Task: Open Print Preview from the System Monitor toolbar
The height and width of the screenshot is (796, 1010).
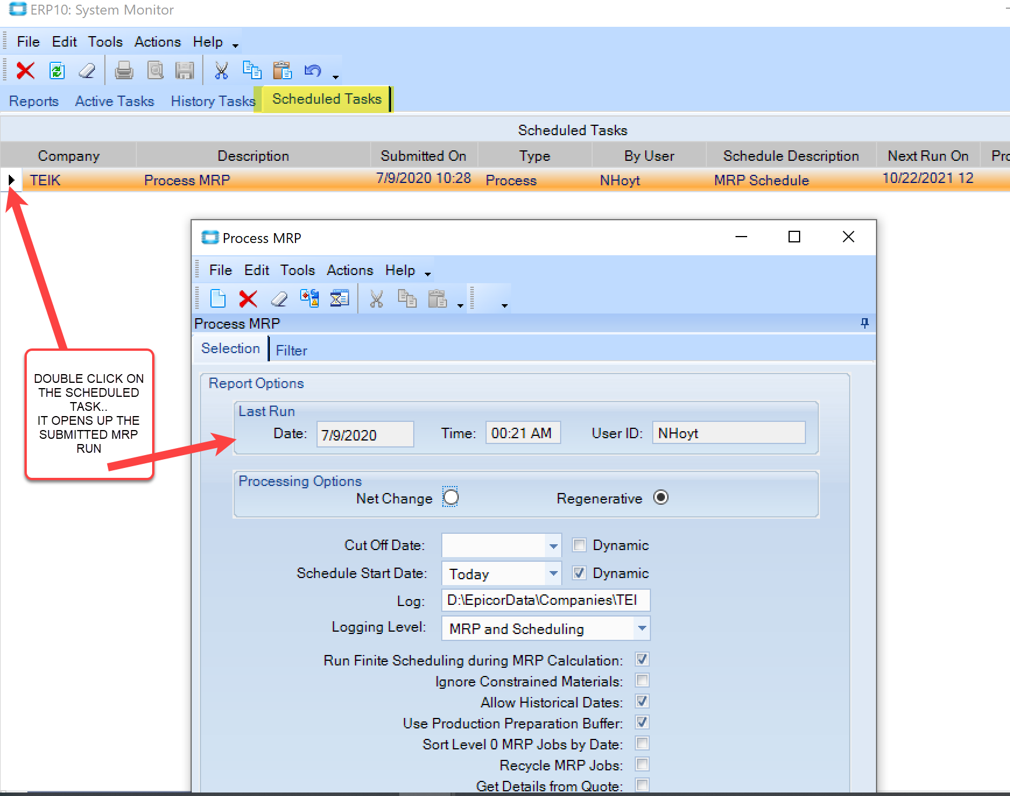Action: pos(154,70)
